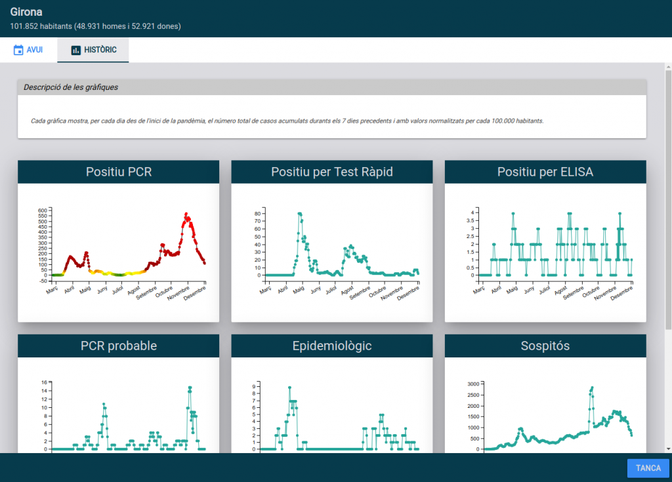Click the Positiu PCR line chart
This screenshot has height=482, width=672.
(x=121, y=254)
